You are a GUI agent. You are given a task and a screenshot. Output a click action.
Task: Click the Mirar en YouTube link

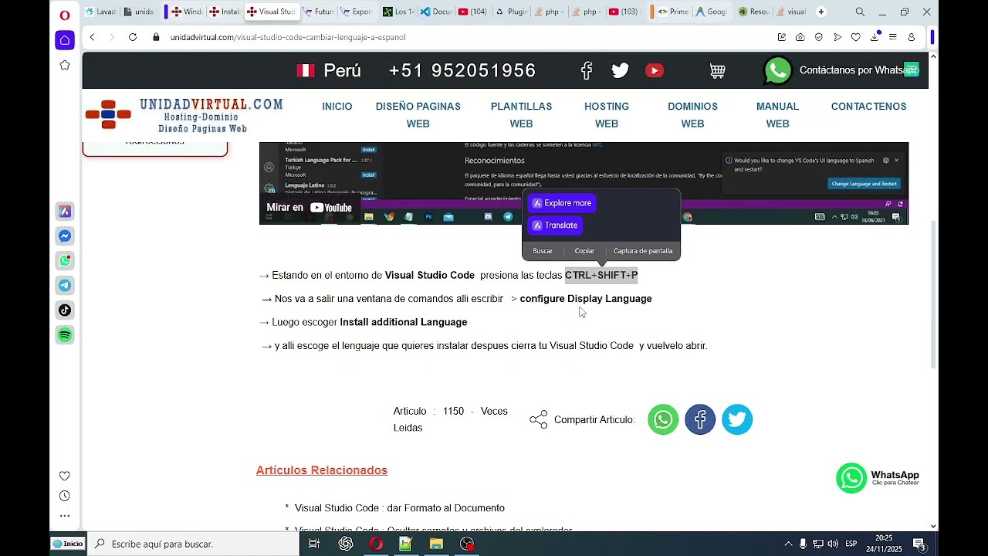tap(309, 208)
